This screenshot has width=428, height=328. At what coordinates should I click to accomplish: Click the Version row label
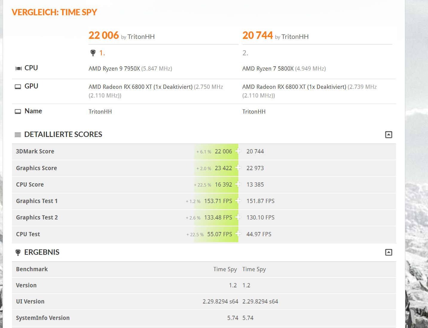pyautogui.click(x=26, y=285)
